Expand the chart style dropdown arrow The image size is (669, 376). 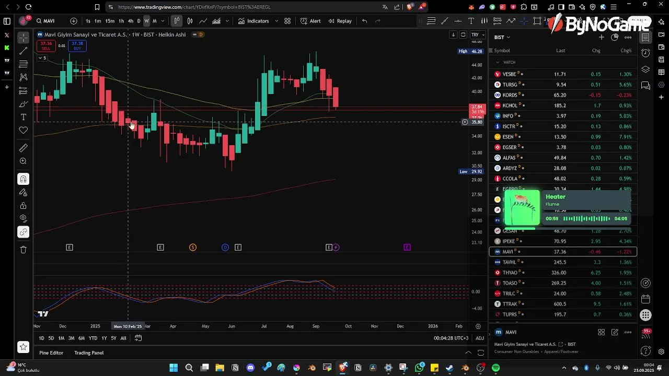[227, 21]
